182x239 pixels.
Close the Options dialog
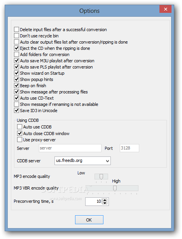point(165,9)
